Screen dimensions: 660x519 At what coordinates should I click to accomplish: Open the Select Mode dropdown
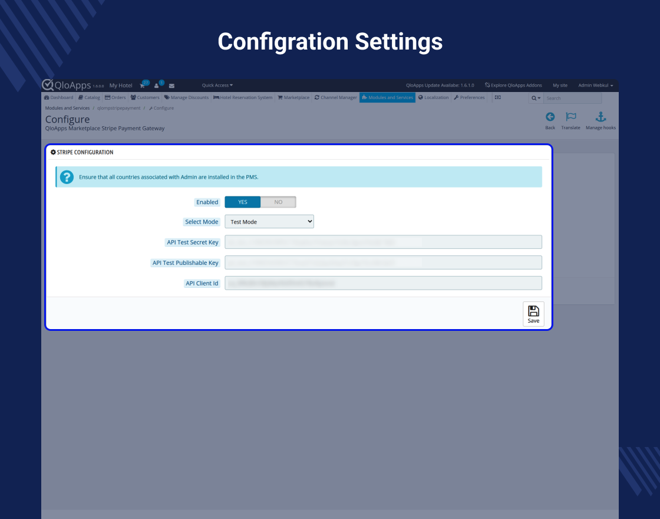tap(269, 222)
